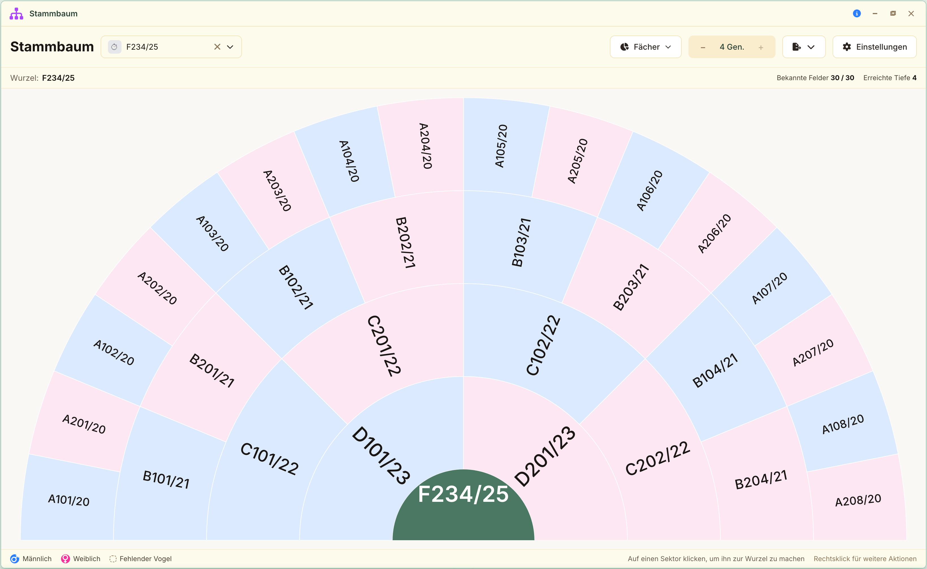Clear the F234/25 selection with the X
This screenshot has height=569, width=927.
pyautogui.click(x=217, y=47)
